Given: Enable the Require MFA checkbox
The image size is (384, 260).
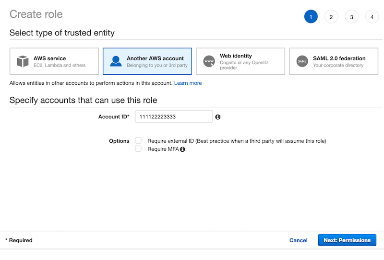Looking at the screenshot, I should (x=138, y=148).
